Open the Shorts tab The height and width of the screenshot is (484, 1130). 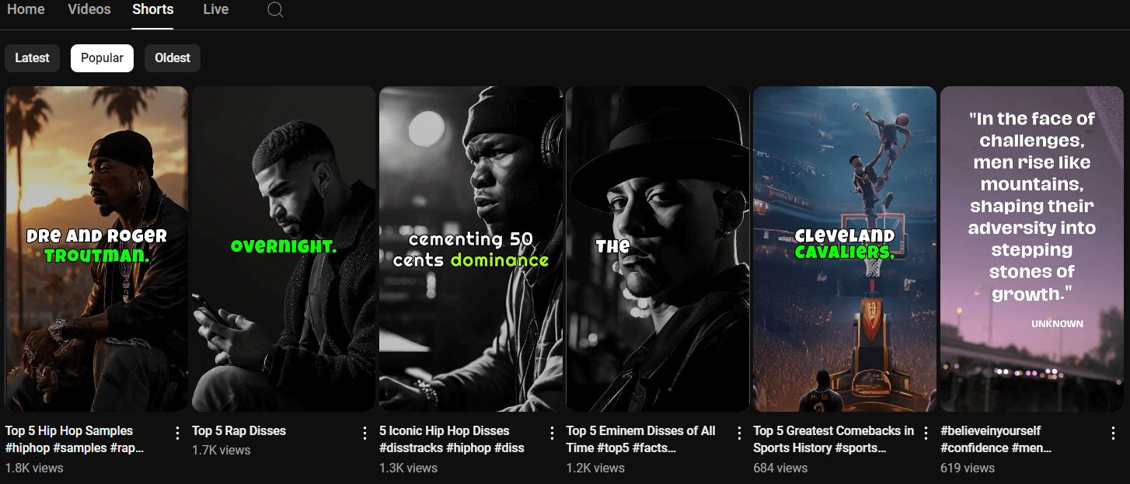pyautogui.click(x=153, y=9)
